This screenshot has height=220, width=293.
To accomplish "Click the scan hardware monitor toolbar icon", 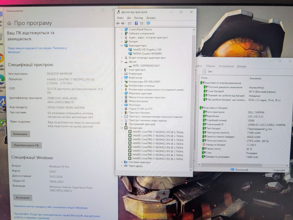I will click(149, 23).
